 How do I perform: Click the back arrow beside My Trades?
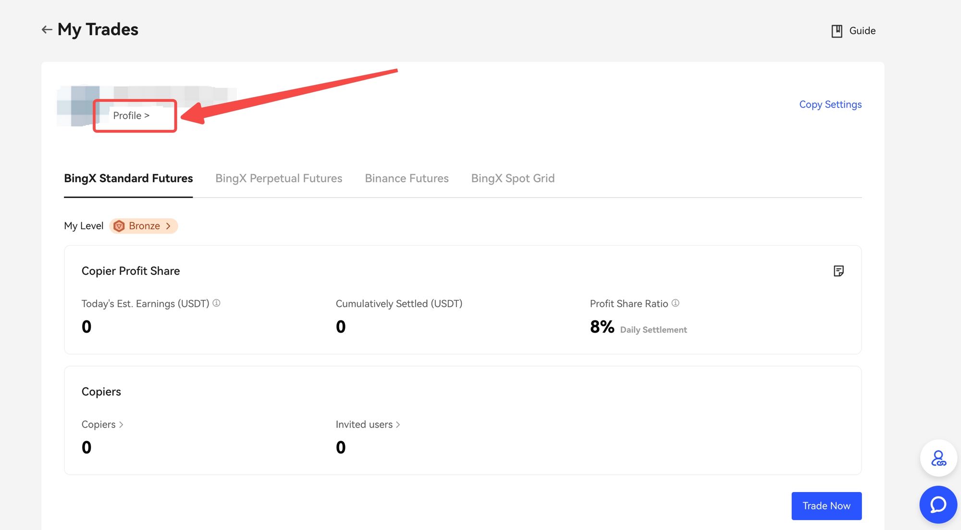(47, 30)
